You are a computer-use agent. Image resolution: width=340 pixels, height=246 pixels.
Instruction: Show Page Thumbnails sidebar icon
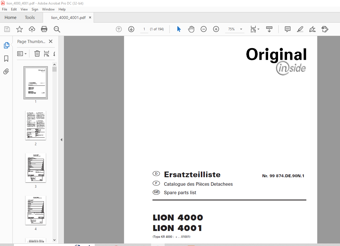pyautogui.click(x=6, y=45)
